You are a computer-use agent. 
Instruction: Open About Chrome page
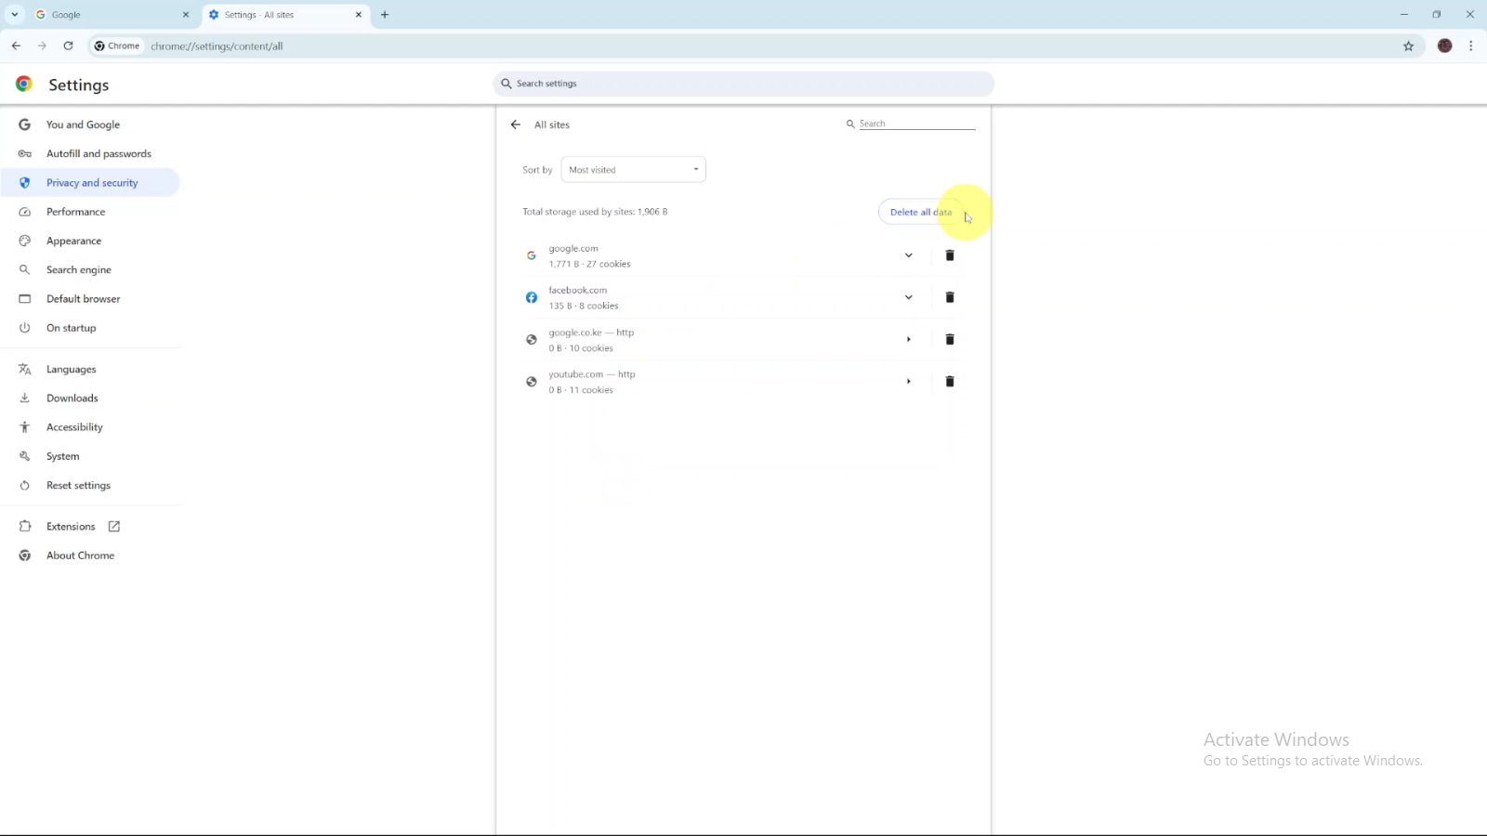90,555
